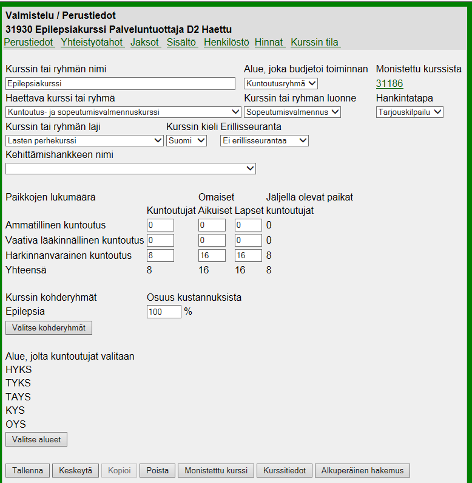Click the Monistetttu kurssi button
The height and width of the screenshot is (483, 472).
tap(216, 471)
